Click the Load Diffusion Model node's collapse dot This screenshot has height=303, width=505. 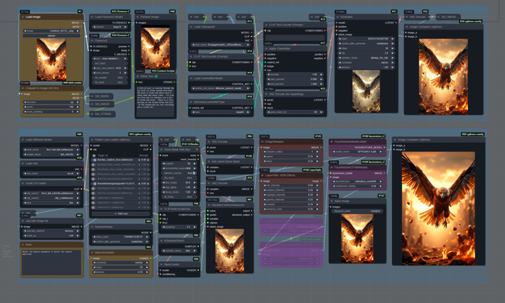(x=23, y=140)
